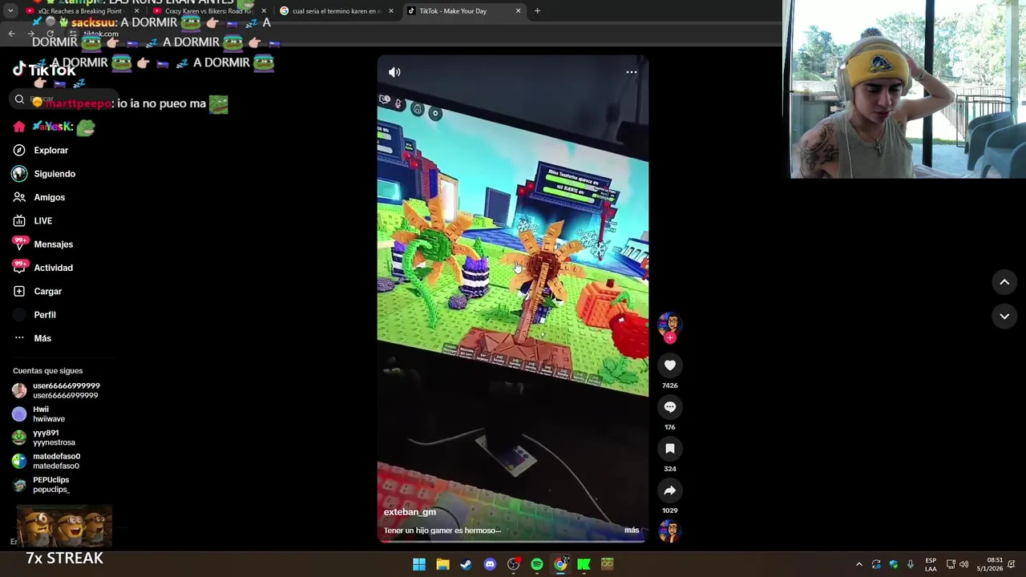
Task: Switch to the Crazy Karen vs Bikers tab
Action: tap(207, 11)
